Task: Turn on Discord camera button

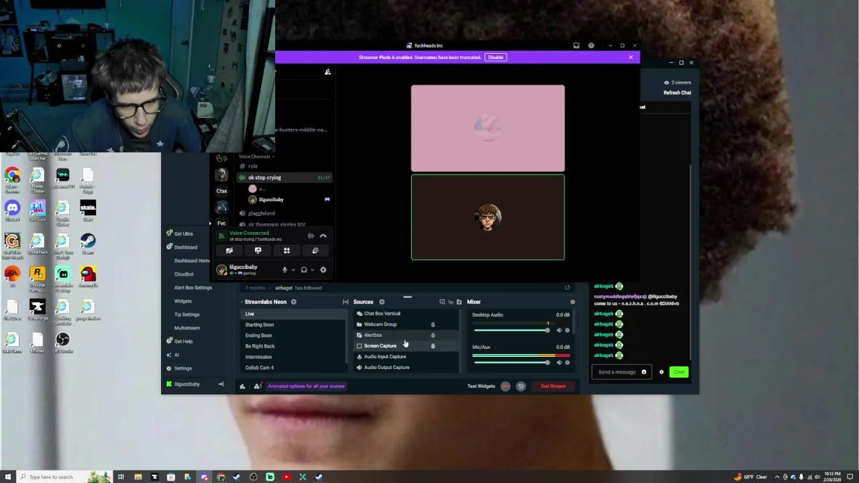Action: coord(230,251)
